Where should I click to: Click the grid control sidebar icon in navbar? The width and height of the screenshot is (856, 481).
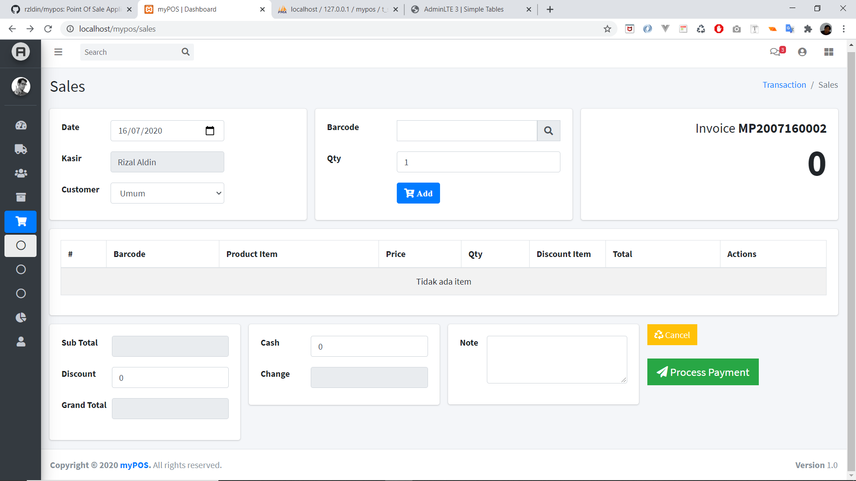coord(828,52)
